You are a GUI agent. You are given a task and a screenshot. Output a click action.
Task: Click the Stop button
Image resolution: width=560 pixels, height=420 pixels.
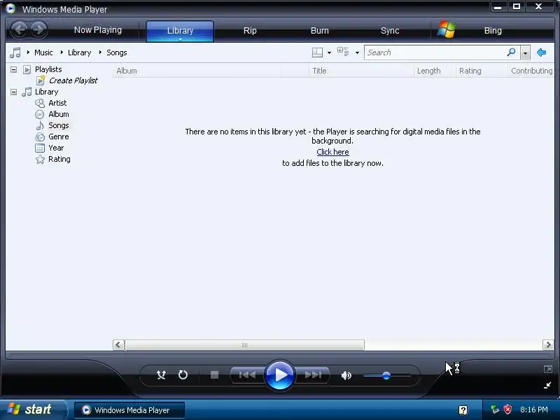point(214,375)
